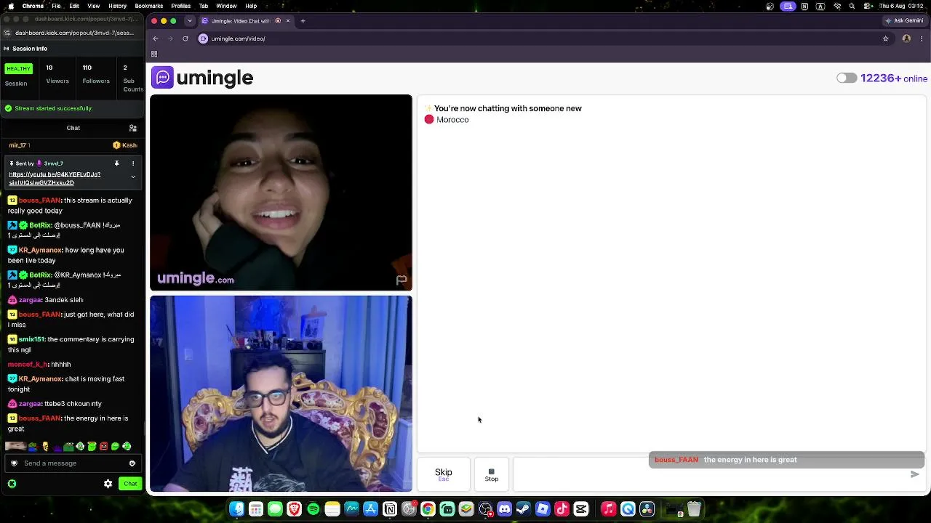Open the File menu

coord(56,6)
